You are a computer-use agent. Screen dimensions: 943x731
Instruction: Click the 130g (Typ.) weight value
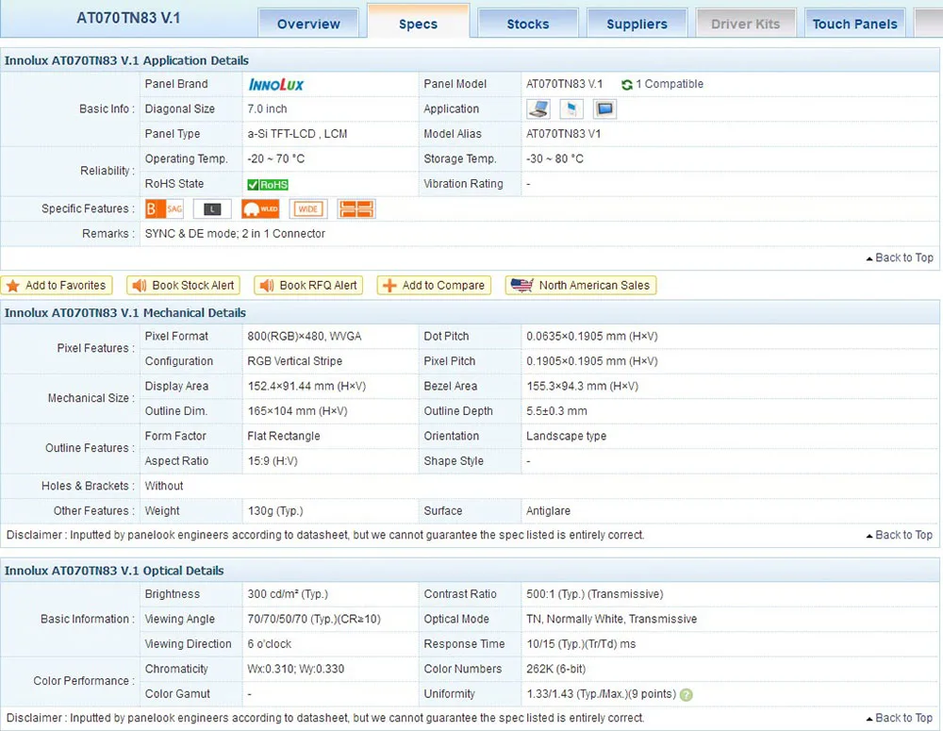click(x=275, y=511)
